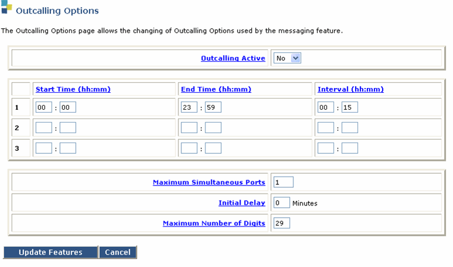
Task: Select row 3 start time minutes field
Action: [68, 148]
